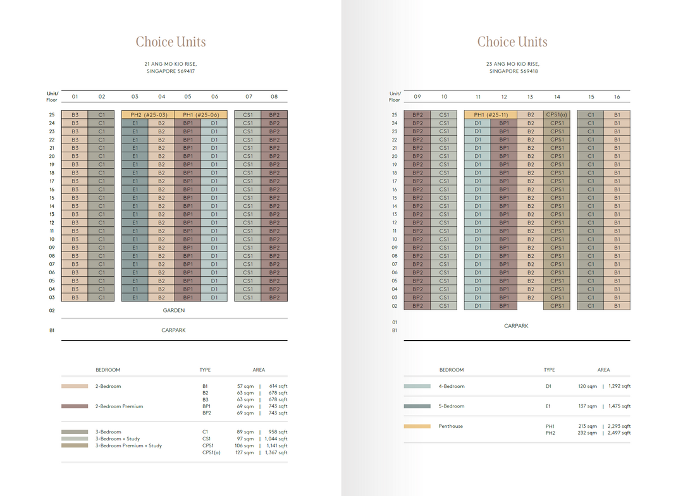This screenshot has width=683, height=496.
Task: Click the 23 Ang Mo Kio Rise address text
Action: (x=513, y=68)
